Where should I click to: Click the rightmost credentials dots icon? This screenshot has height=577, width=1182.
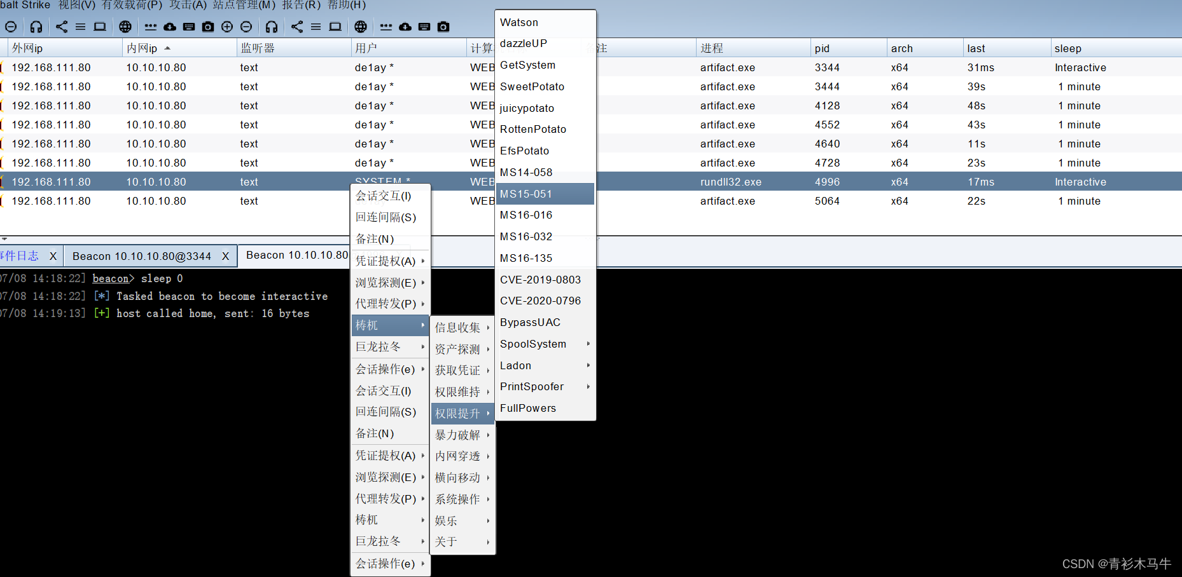pyautogui.click(x=386, y=27)
